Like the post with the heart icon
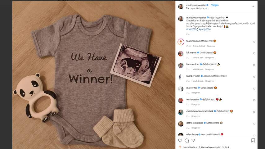Screen dimensions: 265x149 180,141
